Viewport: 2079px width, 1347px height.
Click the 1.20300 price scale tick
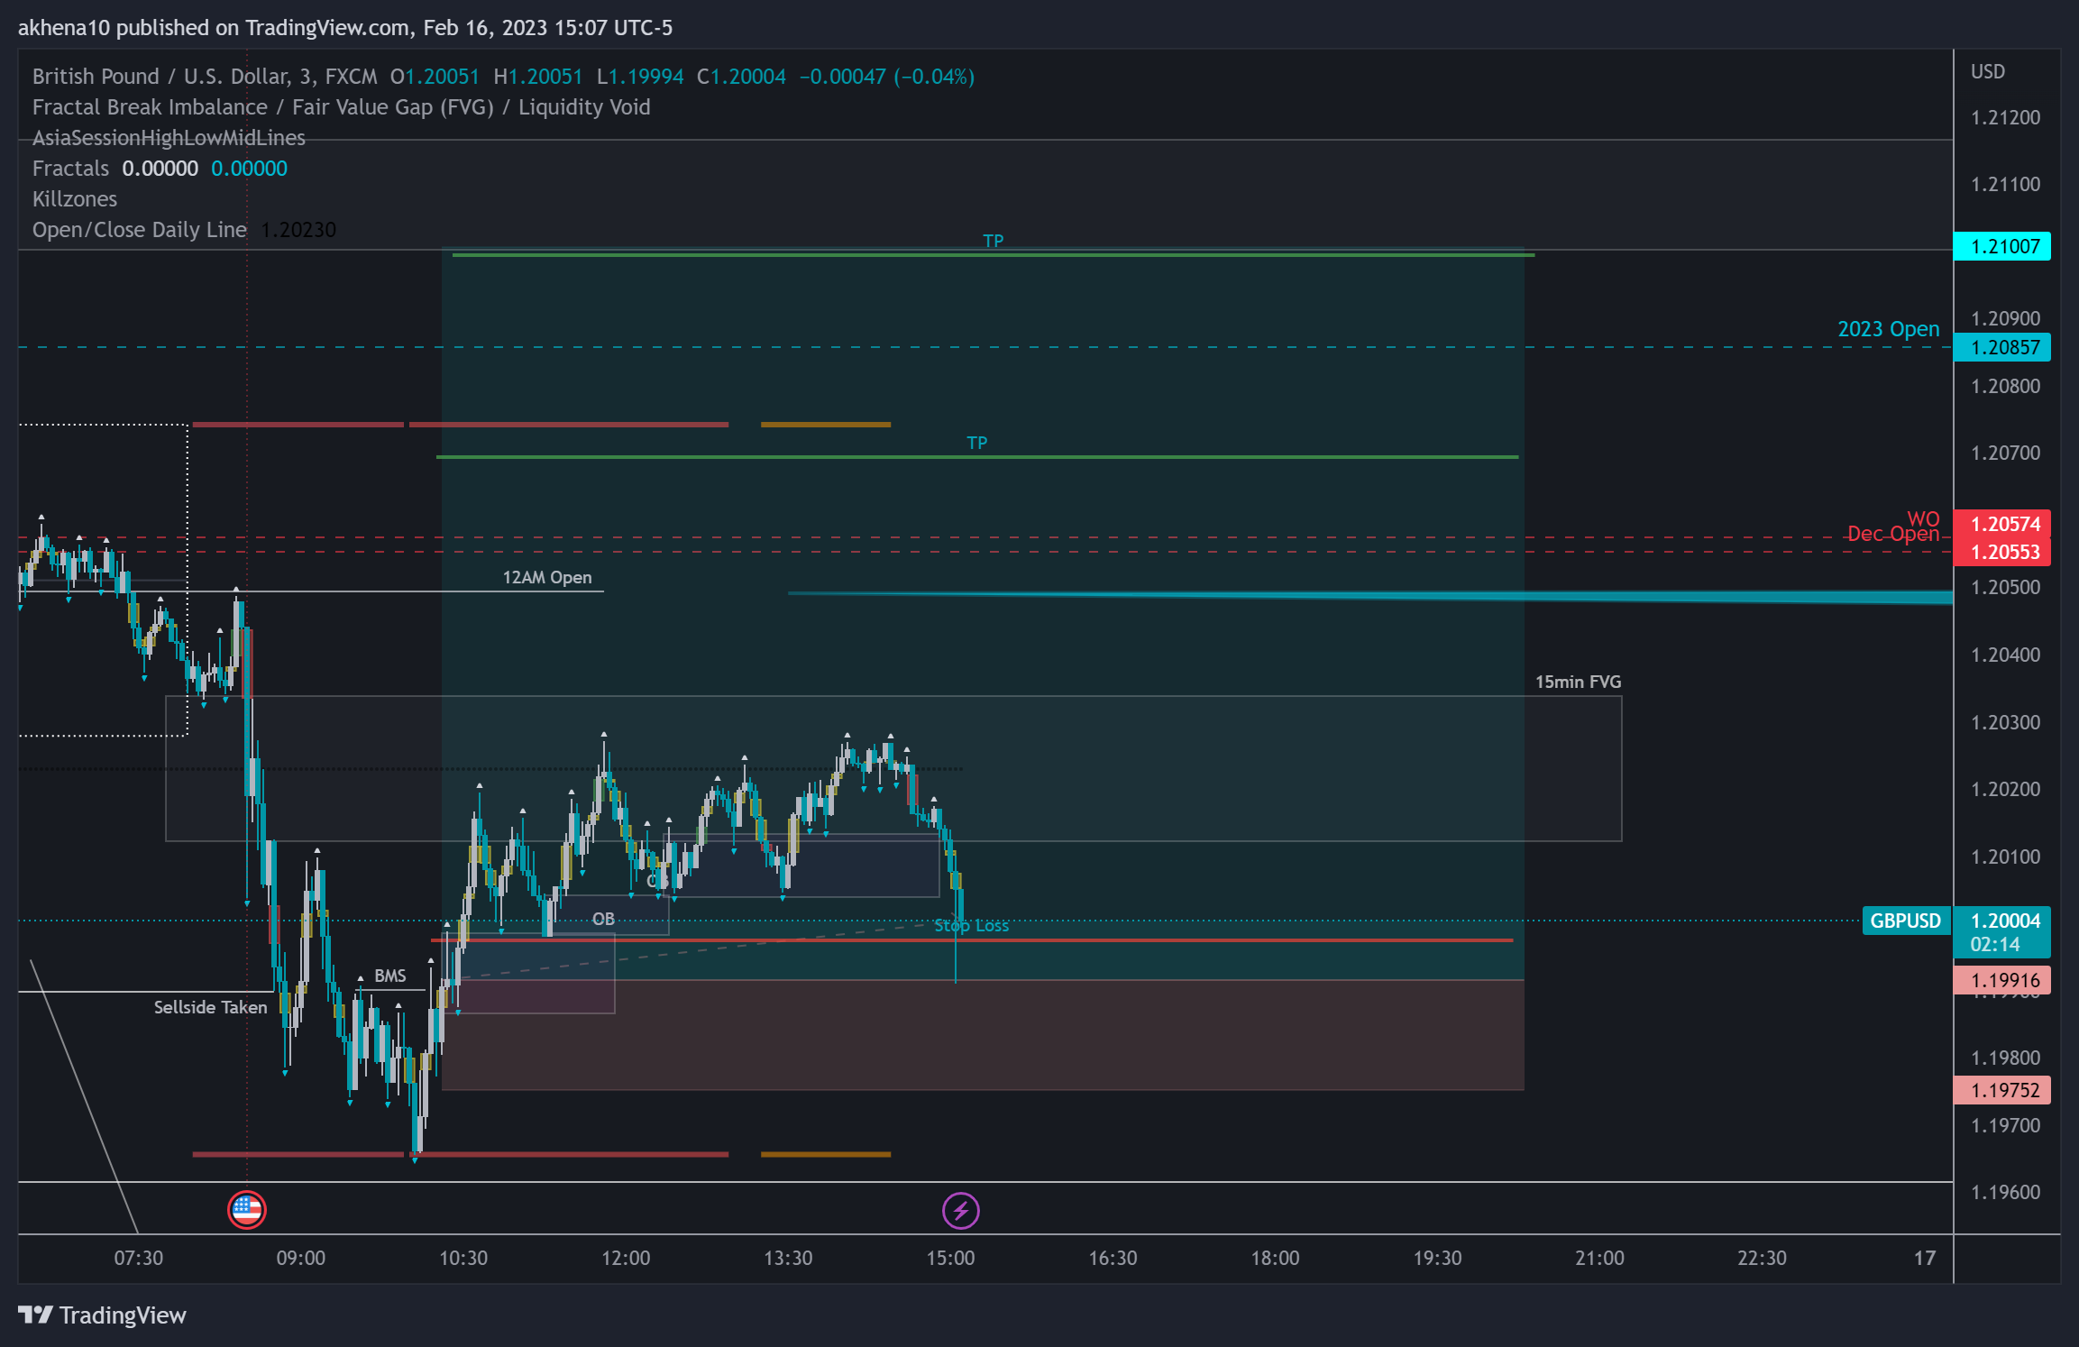click(x=2005, y=722)
